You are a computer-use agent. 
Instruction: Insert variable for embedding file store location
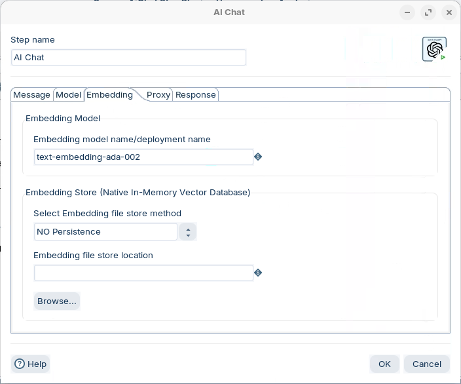tap(258, 273)
